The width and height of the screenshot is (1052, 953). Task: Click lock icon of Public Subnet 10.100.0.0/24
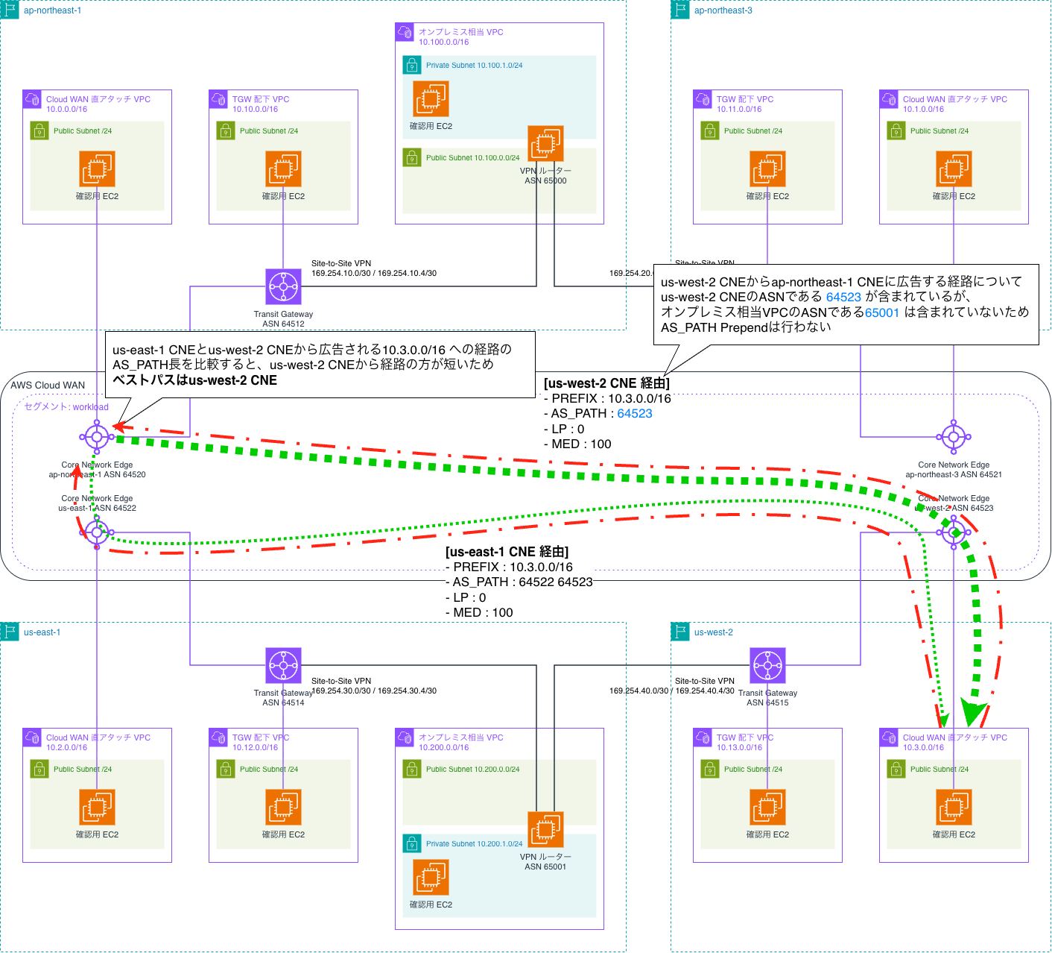412,157
